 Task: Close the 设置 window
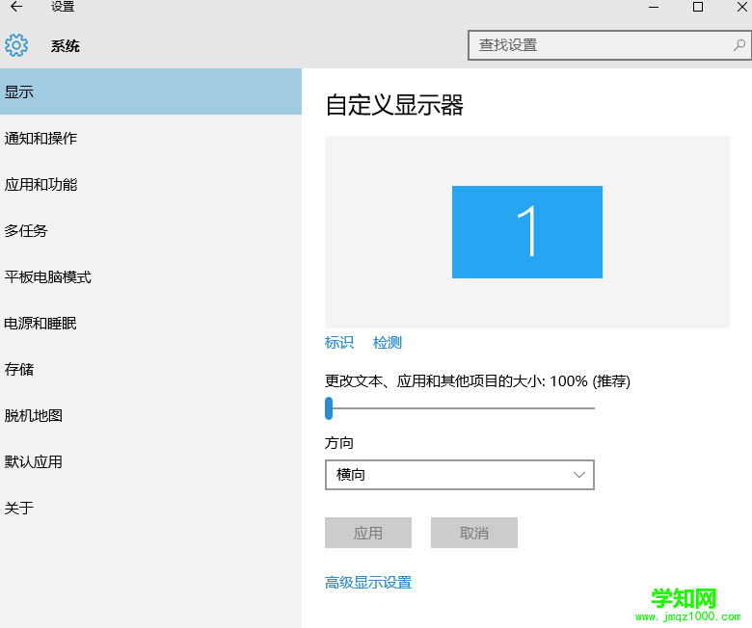pyautogui.click(x=742, y=7)
